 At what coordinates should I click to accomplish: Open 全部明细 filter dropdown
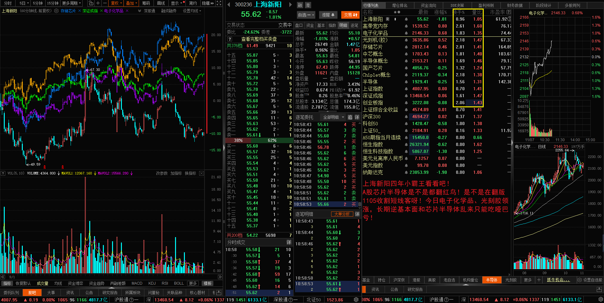point(333,117)
